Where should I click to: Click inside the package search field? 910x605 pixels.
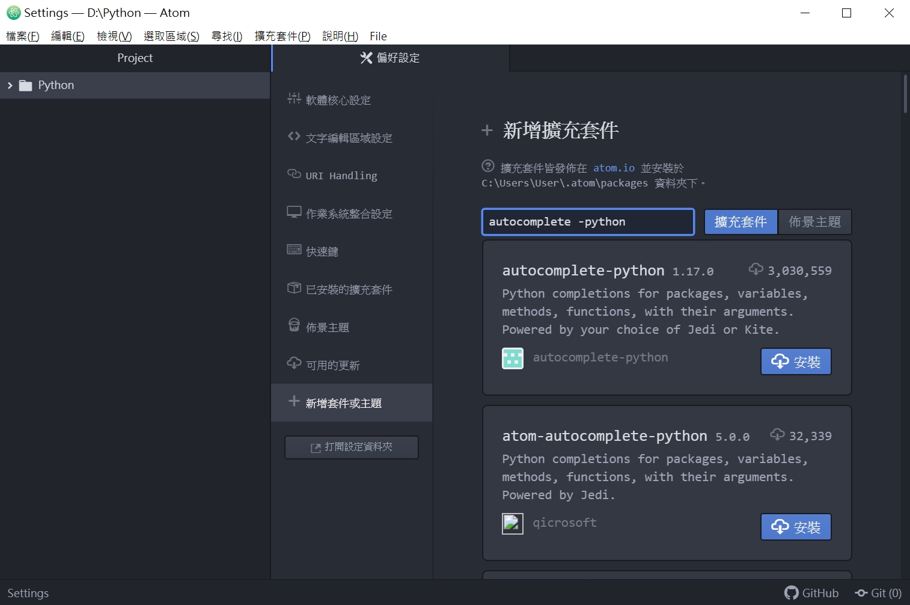(588, 221)
